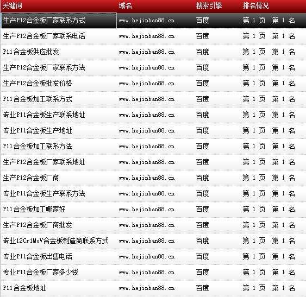Select keyword 生产P12合金板厂家联系方式
This screenshot has height=297, width=306.
point(44,20)
